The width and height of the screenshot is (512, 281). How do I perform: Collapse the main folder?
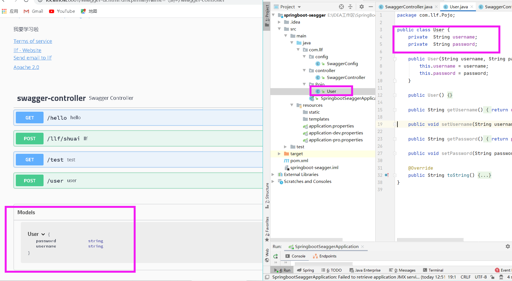coord(286,36)
